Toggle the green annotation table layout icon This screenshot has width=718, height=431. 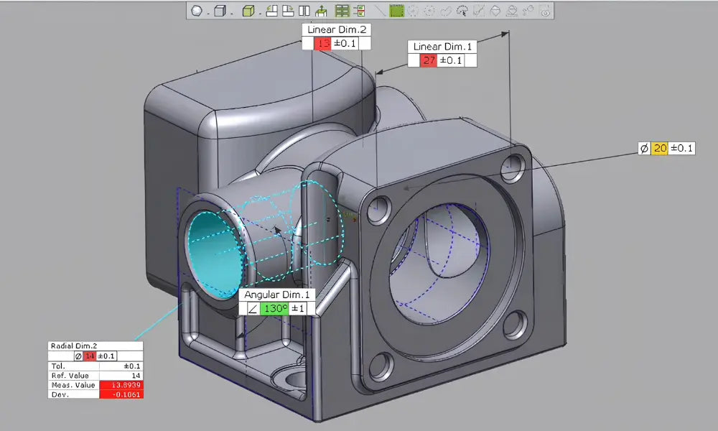(x=342, y=11)
